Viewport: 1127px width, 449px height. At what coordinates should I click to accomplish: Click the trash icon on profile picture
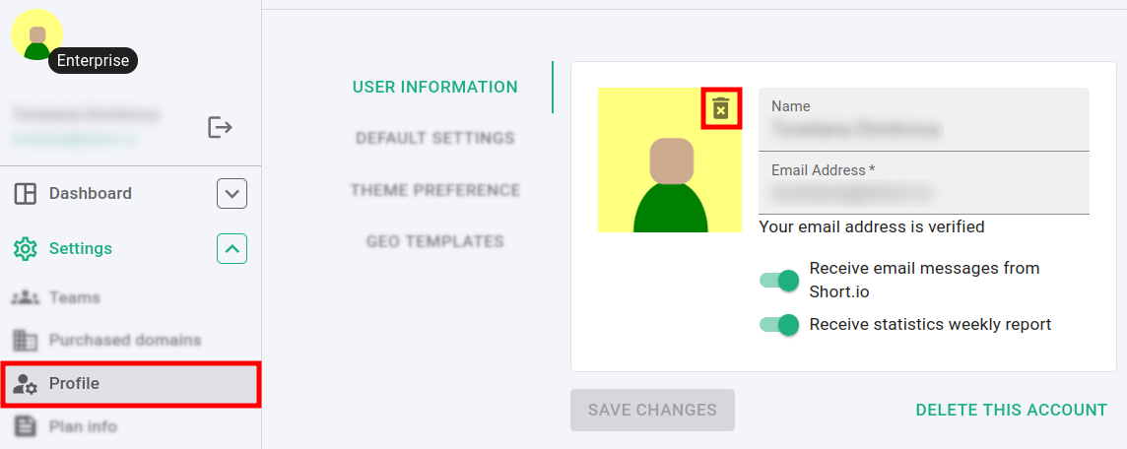click(721, 108)
